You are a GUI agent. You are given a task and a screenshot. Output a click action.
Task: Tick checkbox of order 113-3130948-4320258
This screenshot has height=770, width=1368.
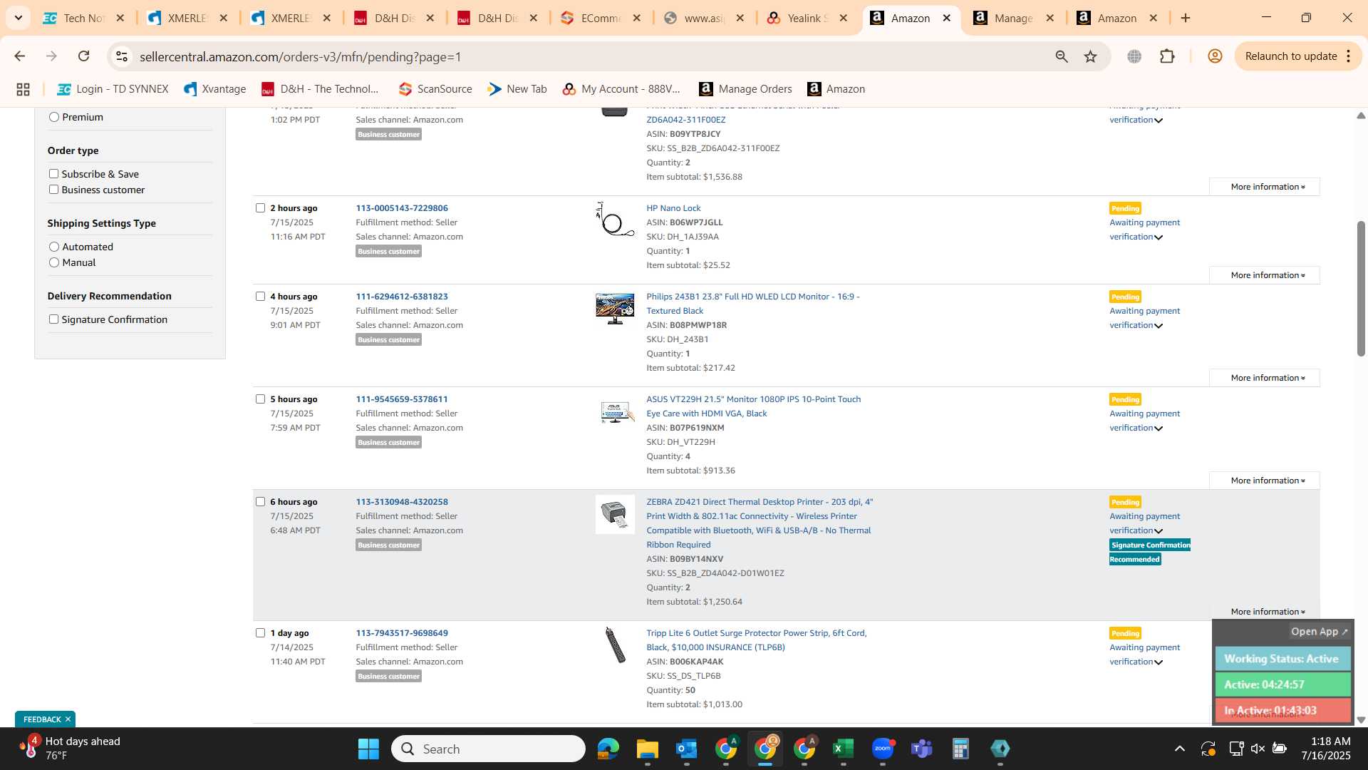260,502
